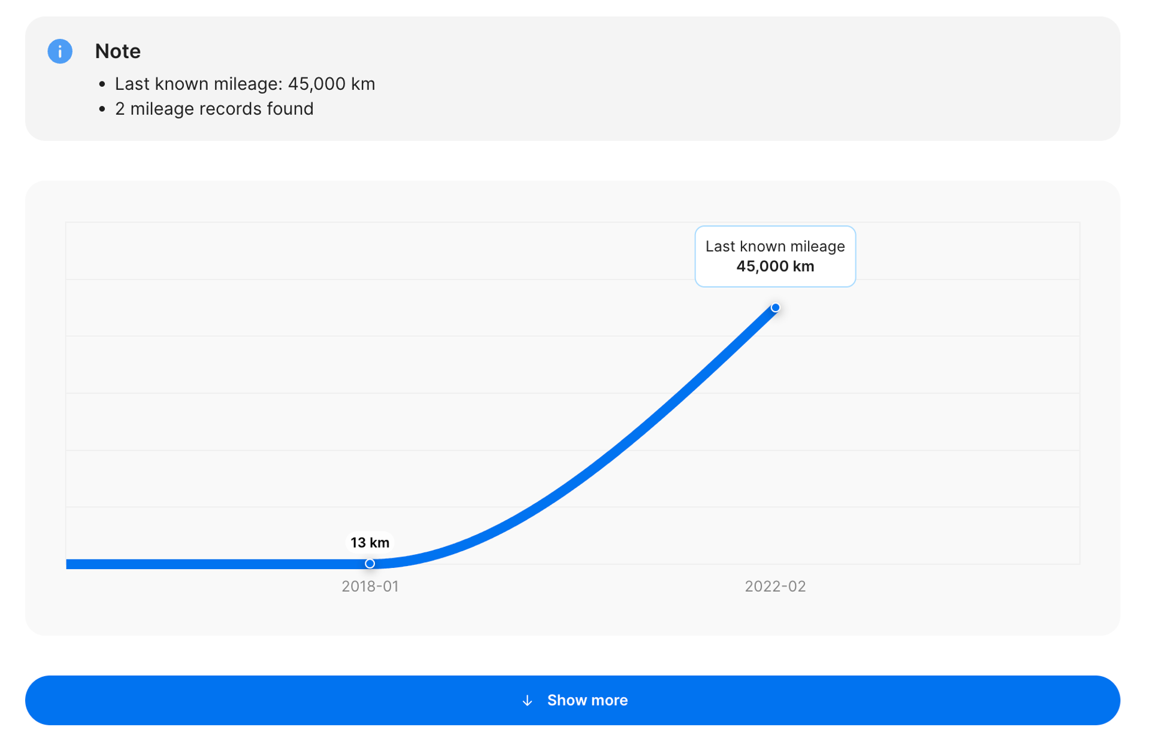Click the "2 mileage records found" note line
The height and width of the screenshot is (751, 1150).
(214, 109)
